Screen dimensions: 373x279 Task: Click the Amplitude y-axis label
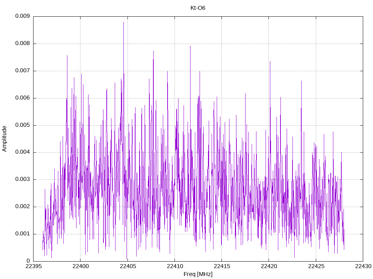click(x=4, y=139)
